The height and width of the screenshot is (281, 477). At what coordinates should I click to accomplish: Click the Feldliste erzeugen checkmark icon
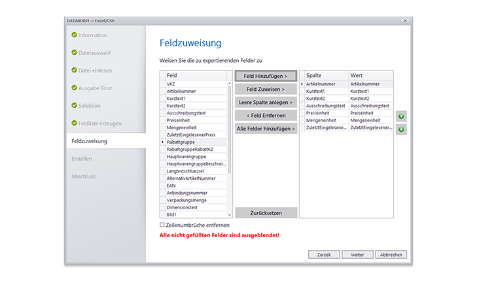coord(74,123)
